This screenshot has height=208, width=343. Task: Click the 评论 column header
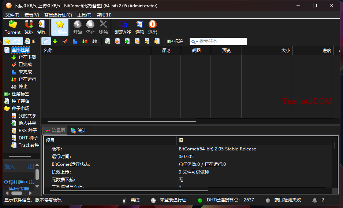[166, 50]
